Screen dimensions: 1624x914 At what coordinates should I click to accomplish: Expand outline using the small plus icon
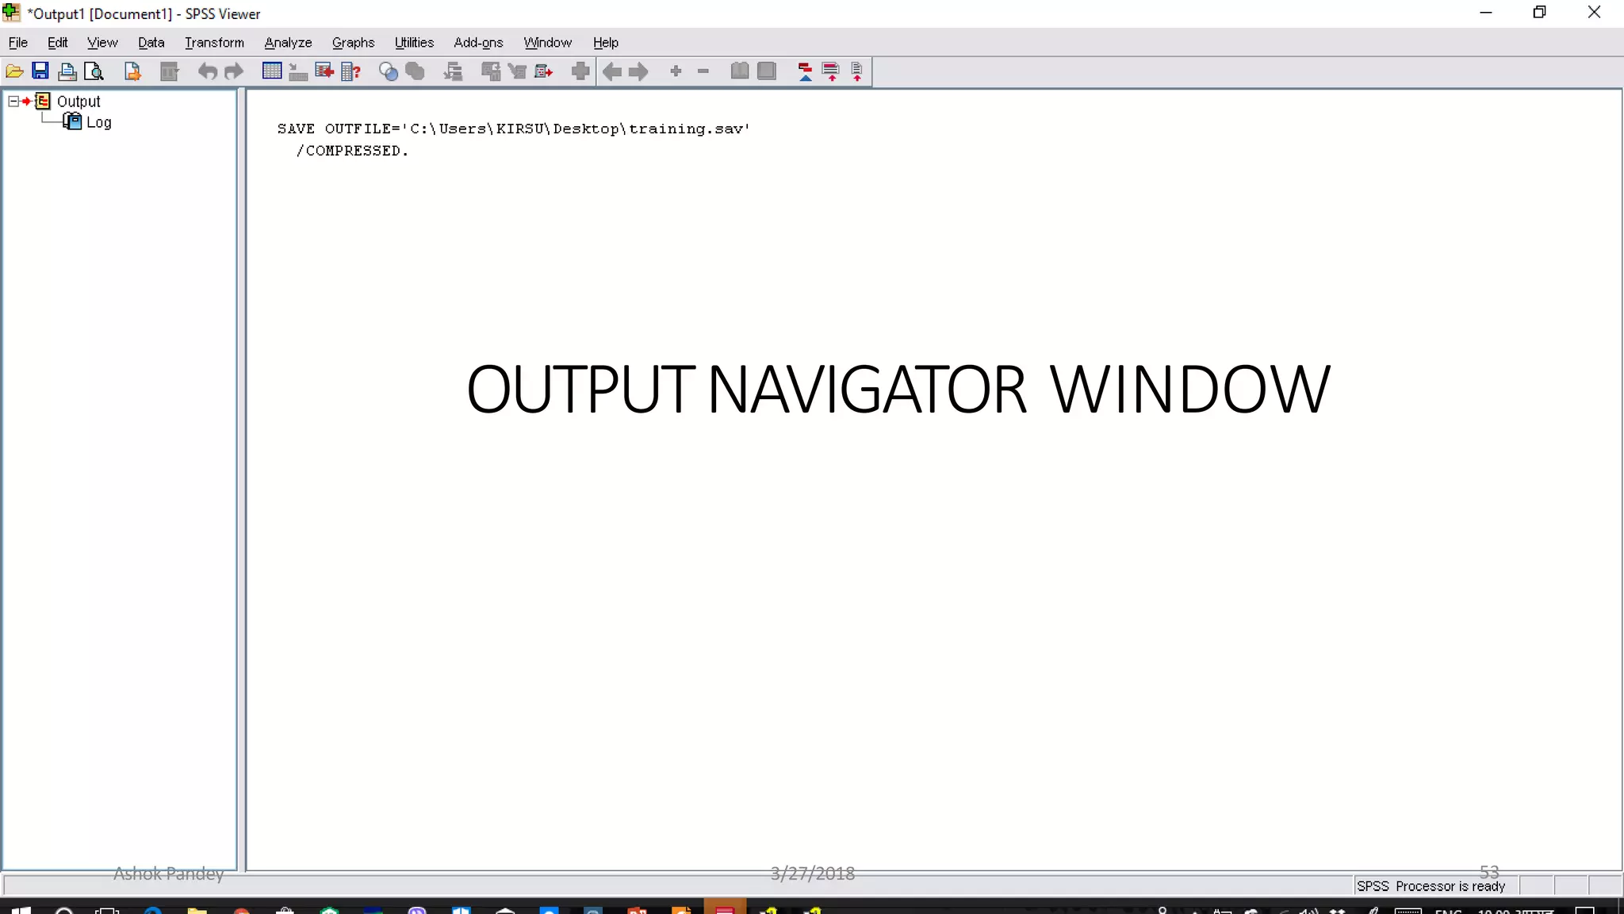click(x=676, y=71)
